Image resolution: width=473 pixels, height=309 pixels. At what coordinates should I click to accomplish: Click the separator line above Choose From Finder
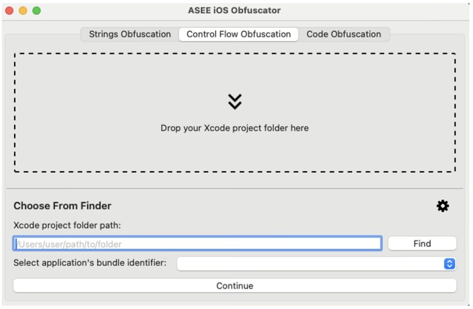click(x=235, y=188)
